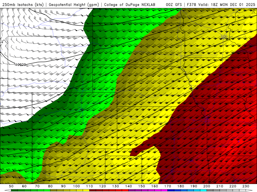Select the lightest gray swatch near 230
The height and width of the screenshot is (192, 257).
[243, 190]
